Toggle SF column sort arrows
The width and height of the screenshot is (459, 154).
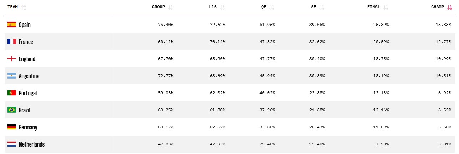(322, 7)
